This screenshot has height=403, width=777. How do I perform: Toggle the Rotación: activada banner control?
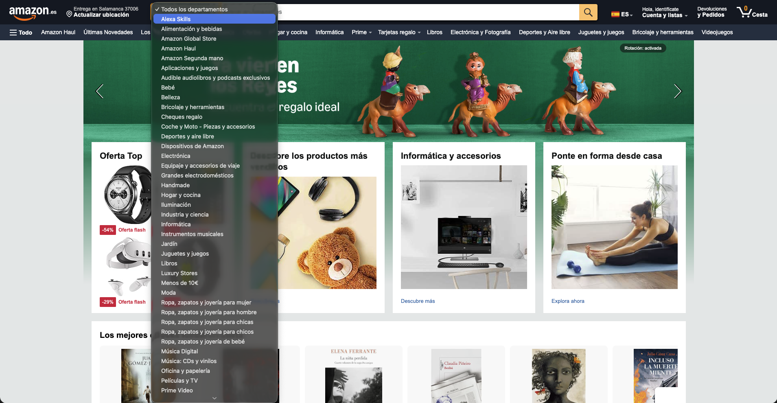pos(643,48)
